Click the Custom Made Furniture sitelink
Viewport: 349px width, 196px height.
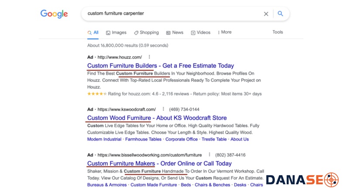[154, 185]
